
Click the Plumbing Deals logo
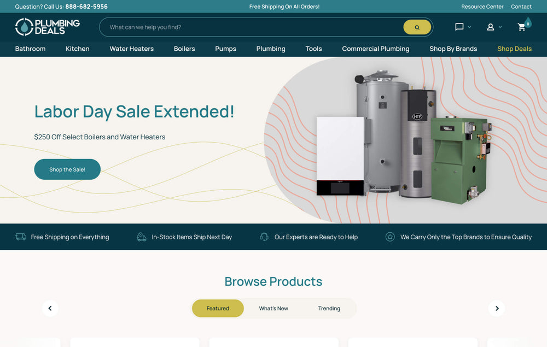coord(48,27)
